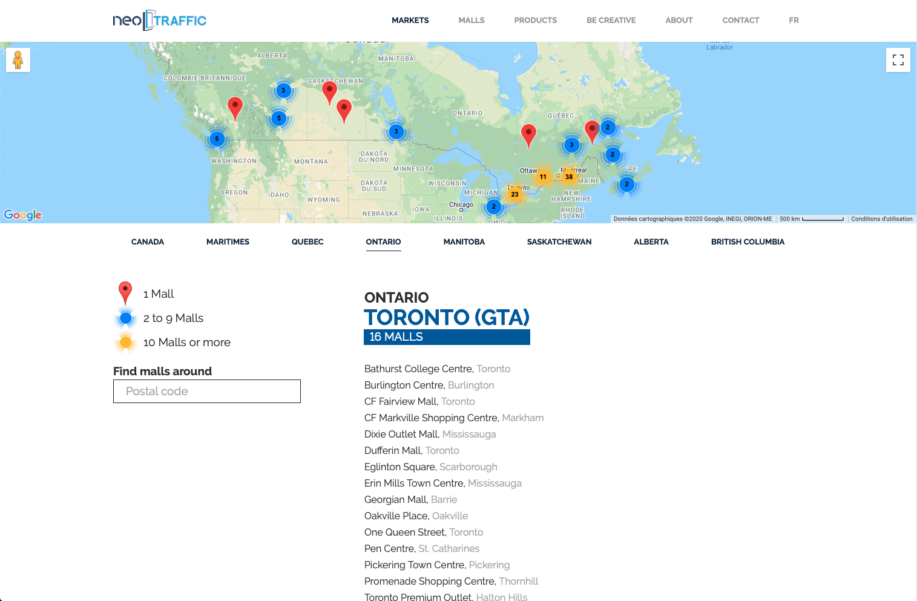Select the red pin in British Columbia
Viewport: 917px width, 601px height.
coord(235,107)
